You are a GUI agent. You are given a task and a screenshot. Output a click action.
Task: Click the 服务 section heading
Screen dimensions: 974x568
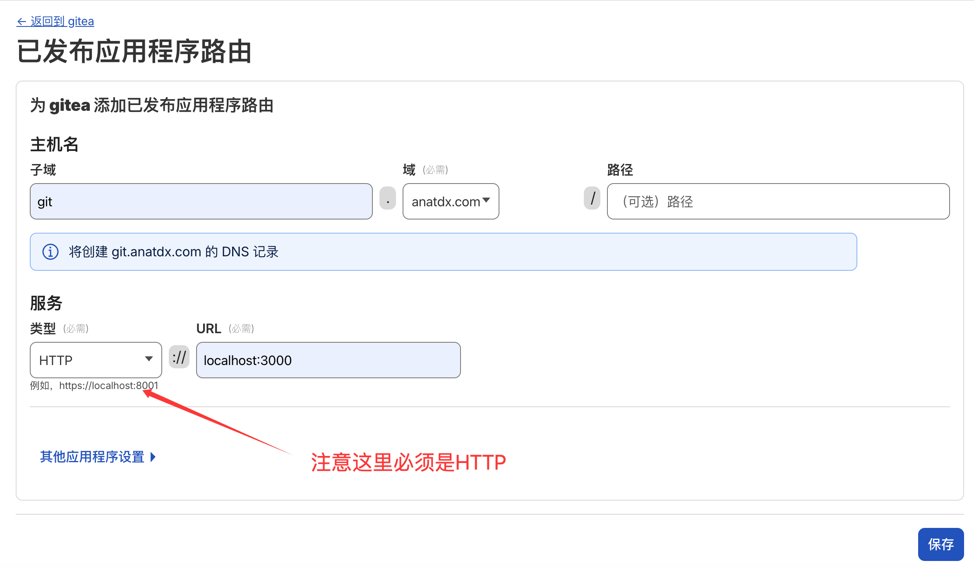tap(46, 303)
